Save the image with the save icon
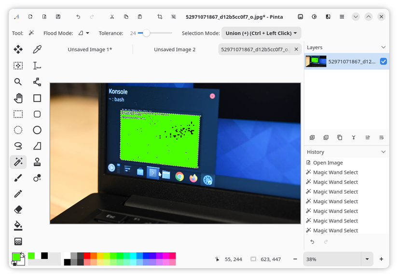This screenshot has width=398, height=277. tap(58, 17)
